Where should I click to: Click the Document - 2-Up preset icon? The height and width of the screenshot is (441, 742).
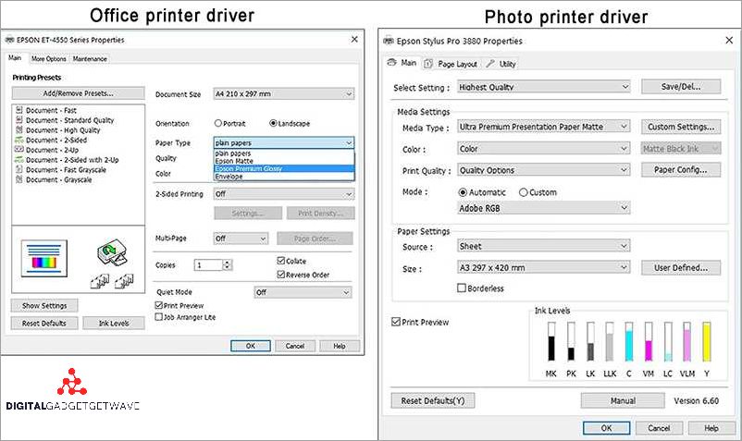pyautogui.click(x=19, y=150)
